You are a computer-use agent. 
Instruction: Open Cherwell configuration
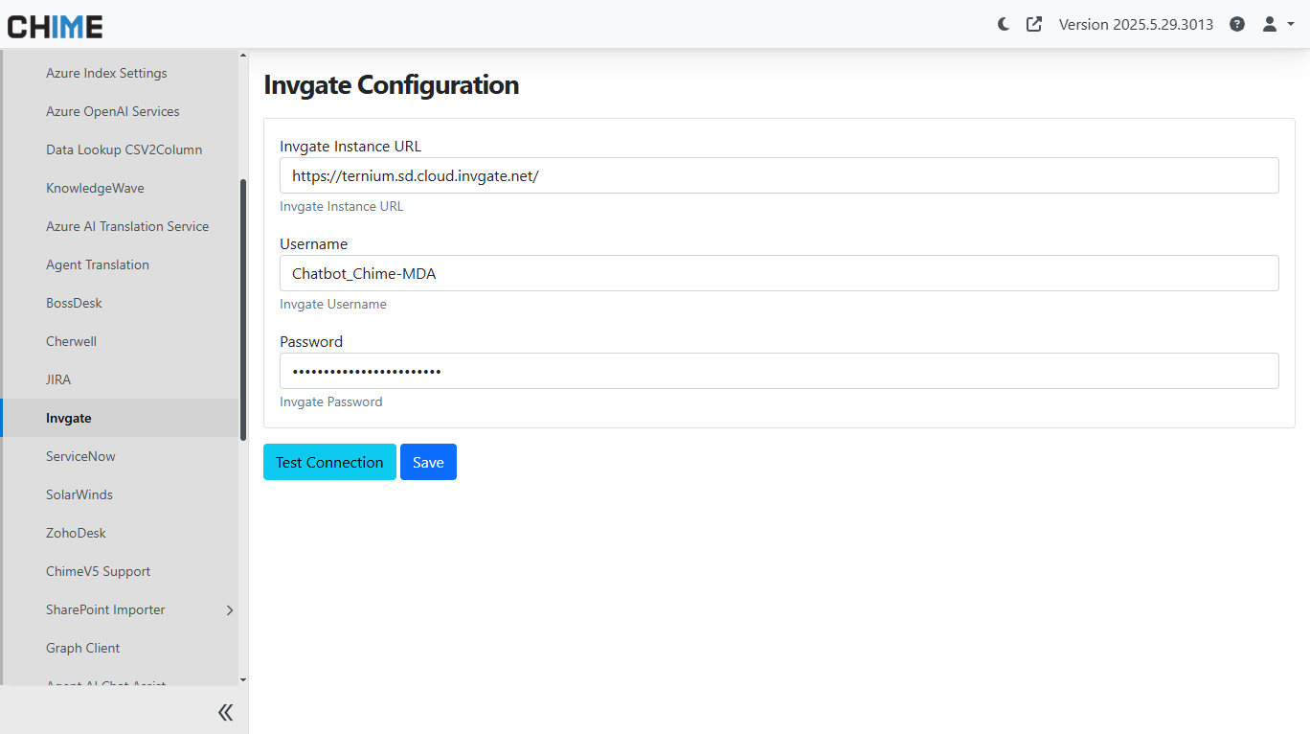pyautogui.click(x=71, y=342)
